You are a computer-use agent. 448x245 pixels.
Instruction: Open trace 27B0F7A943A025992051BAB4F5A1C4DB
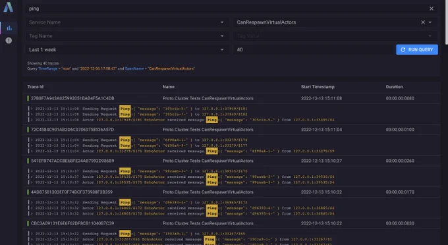coord(72,98)
